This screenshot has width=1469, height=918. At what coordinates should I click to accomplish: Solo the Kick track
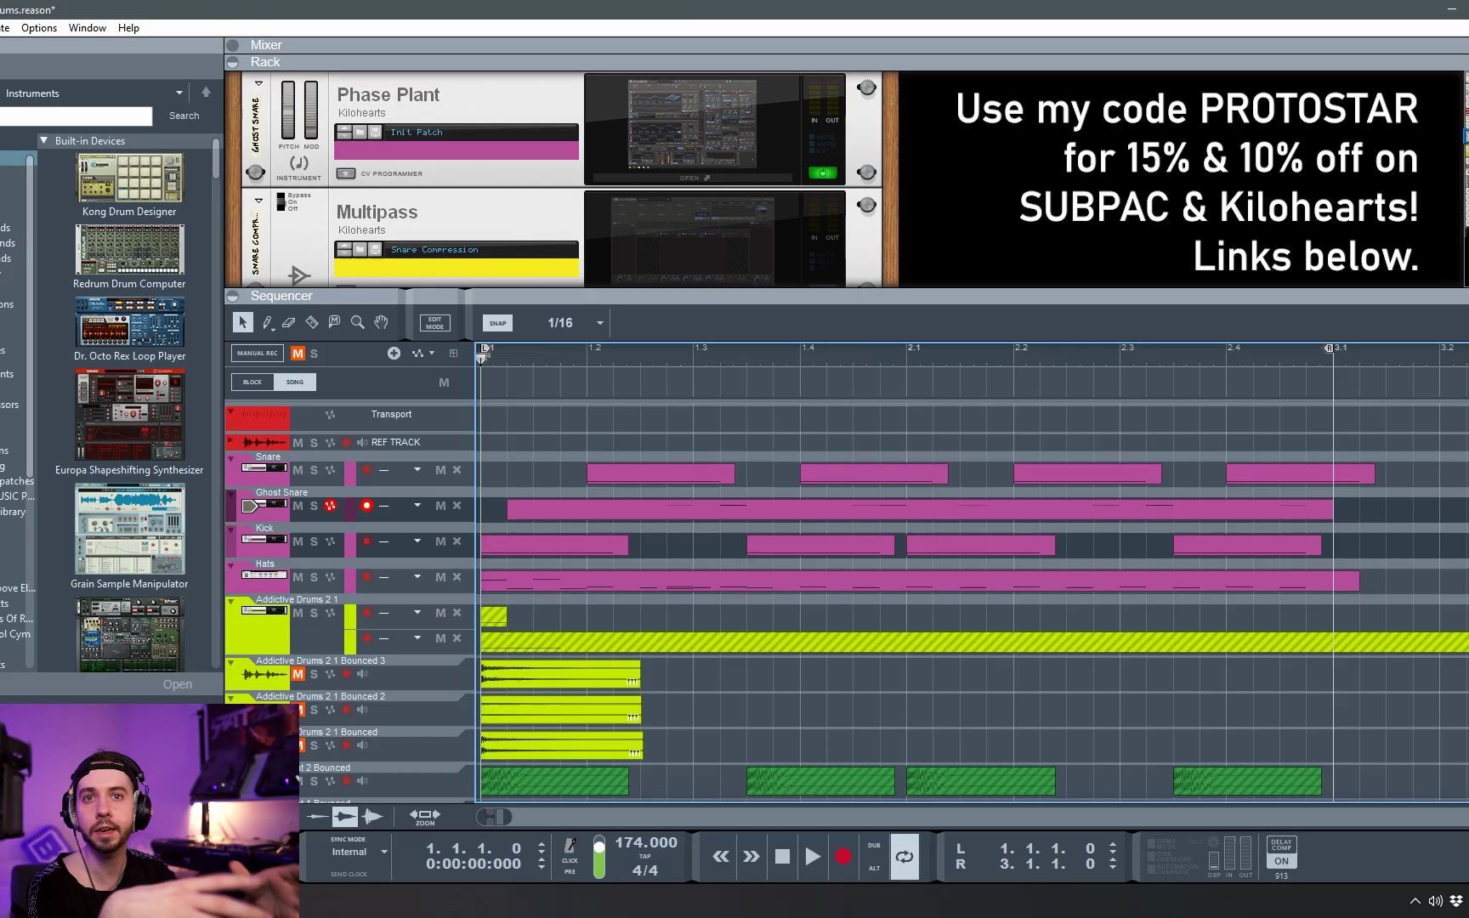click(314, 541)
